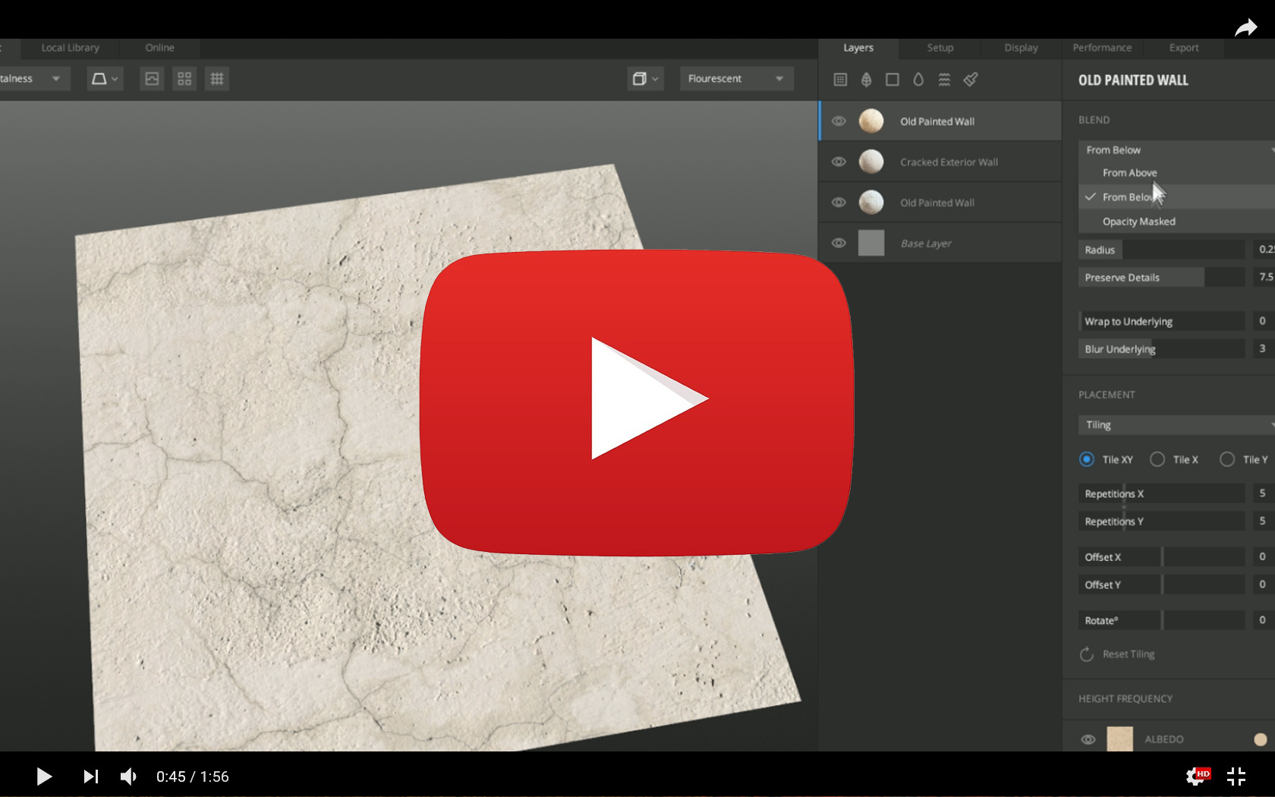The width and height of the screenshot is (1275, 797).
Task: Select the Tile Y radio button
Action: pos(1227,459)
